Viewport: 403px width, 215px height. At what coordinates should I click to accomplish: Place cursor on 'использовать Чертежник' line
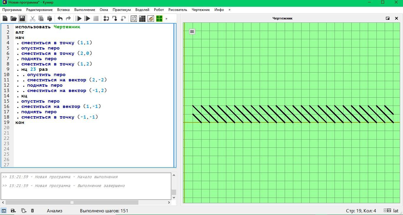point(48,27)
